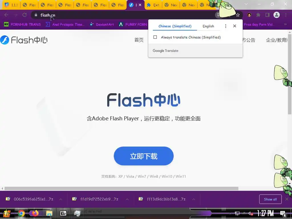Open the avatar extension icon in toolbar

[x=249, y=15]
